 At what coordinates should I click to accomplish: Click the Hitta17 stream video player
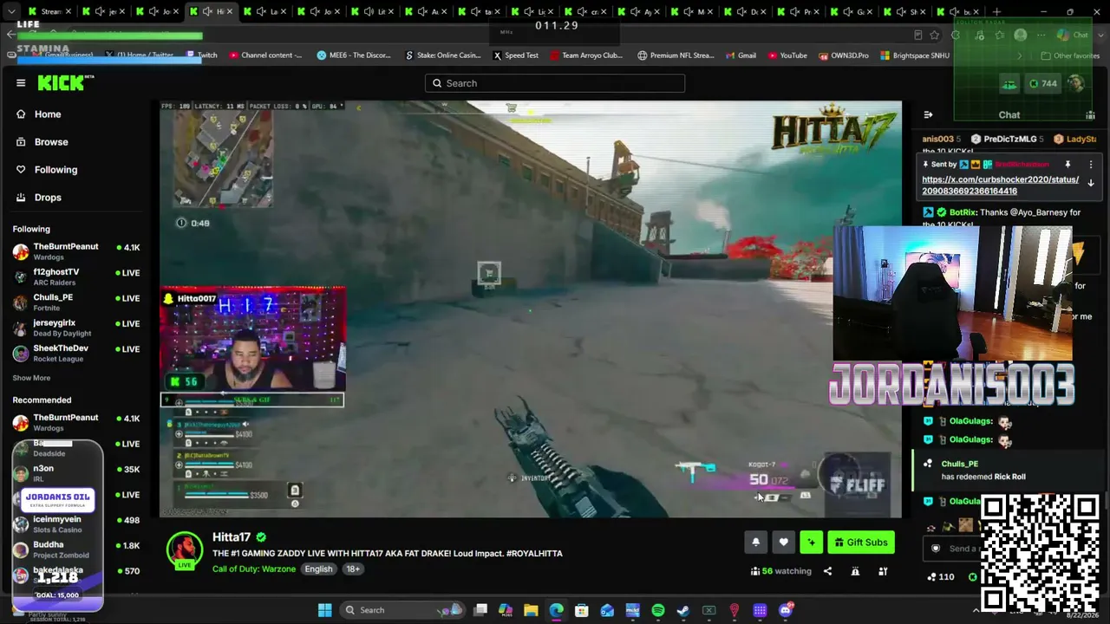point(531,309)
